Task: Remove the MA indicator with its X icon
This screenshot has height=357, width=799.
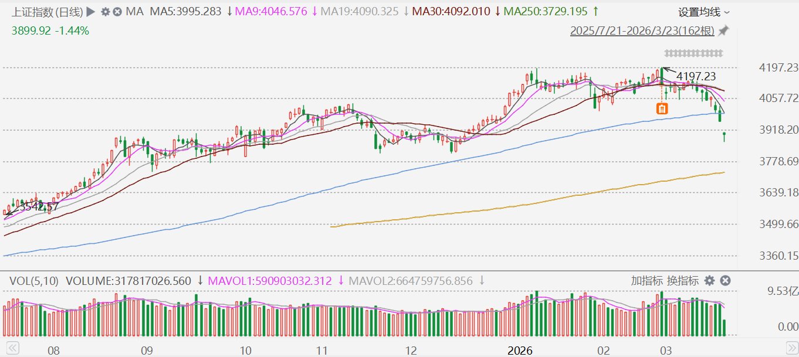Action: (x=117, y=12)
